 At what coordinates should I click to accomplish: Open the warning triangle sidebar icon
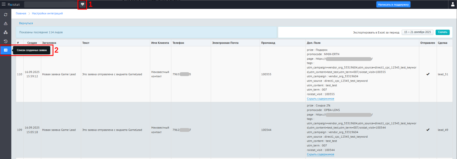pos(6,24)
